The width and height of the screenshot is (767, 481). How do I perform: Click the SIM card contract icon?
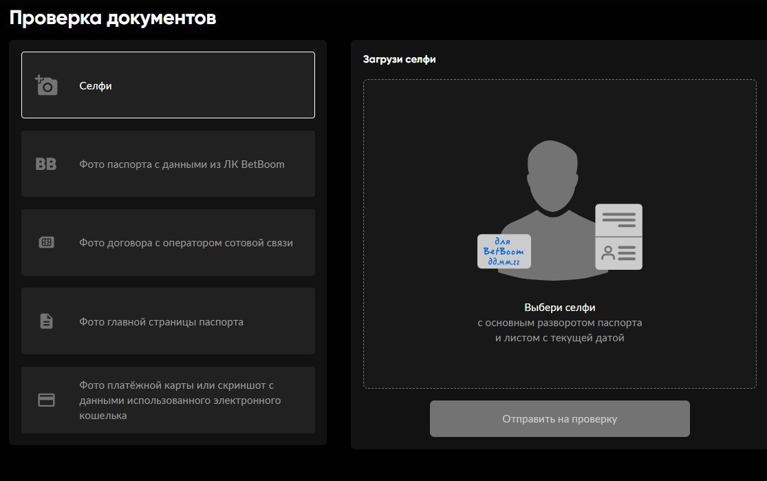(x=46, y=243)
